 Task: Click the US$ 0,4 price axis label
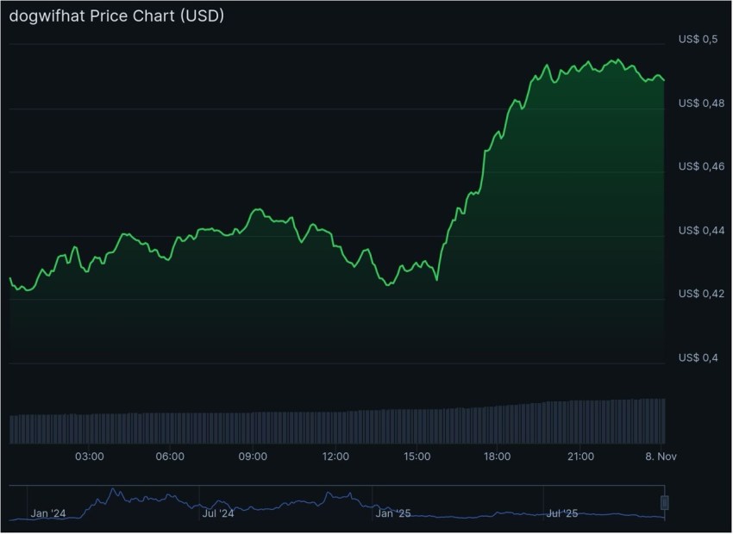pos(697,356)
